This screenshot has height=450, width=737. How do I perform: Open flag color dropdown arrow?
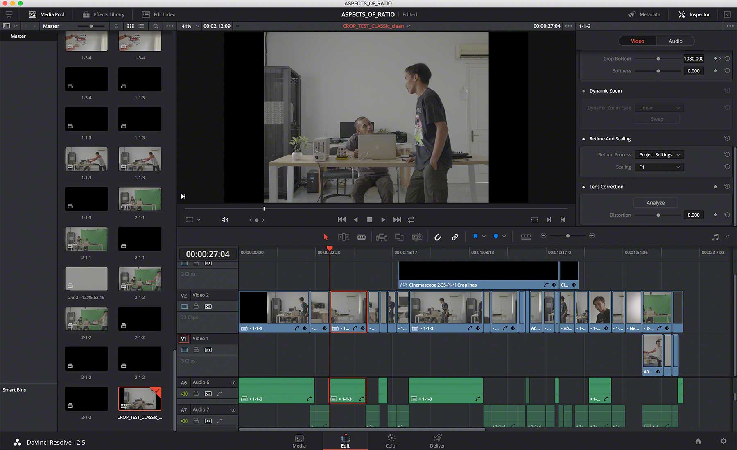[484, 236]
